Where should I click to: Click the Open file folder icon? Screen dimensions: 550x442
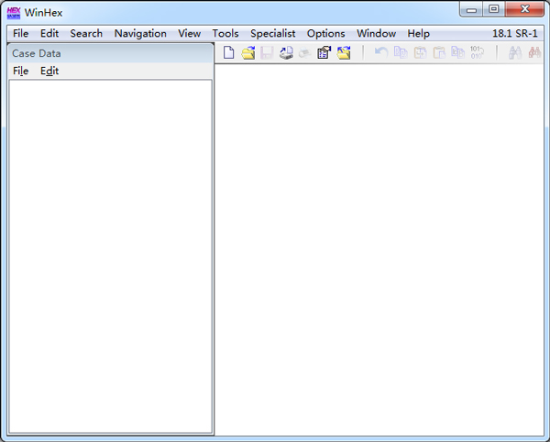[x=248, y=52]
